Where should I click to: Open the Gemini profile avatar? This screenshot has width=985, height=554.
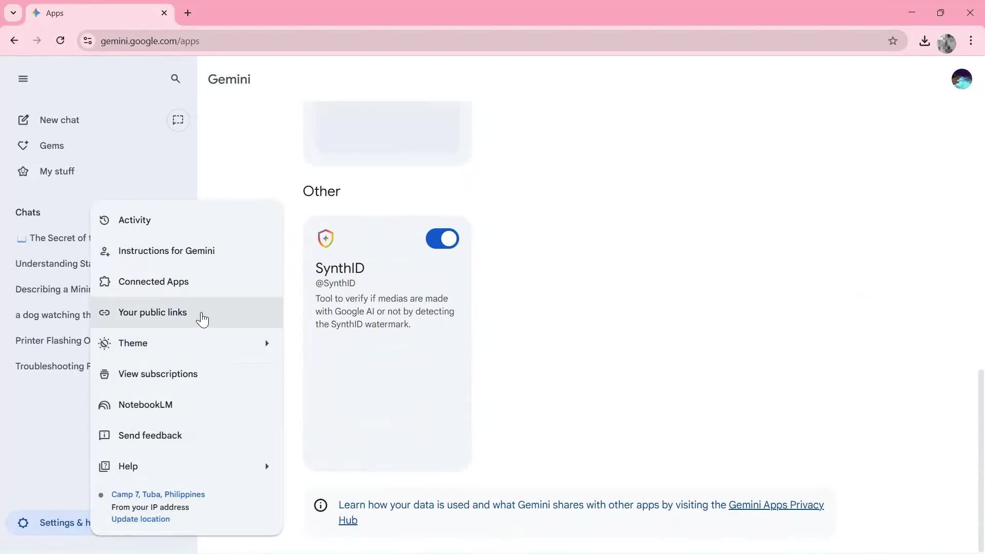(x=961, y=78)
